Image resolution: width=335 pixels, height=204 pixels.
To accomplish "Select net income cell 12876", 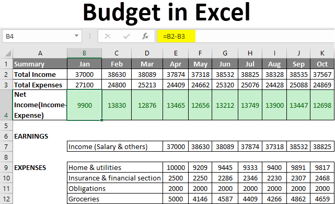I will click(x=147, y=105).
